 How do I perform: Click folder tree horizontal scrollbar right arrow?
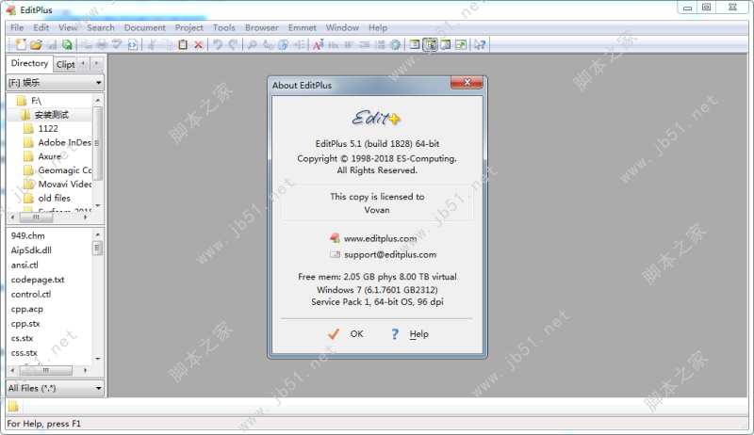pyautogui.click(x=86, y=217)
